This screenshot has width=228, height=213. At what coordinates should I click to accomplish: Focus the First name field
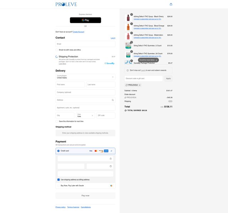[x=70, y=84]
